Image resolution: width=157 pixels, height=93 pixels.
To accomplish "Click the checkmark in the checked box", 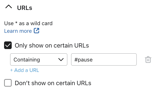I will pos(8,45).
